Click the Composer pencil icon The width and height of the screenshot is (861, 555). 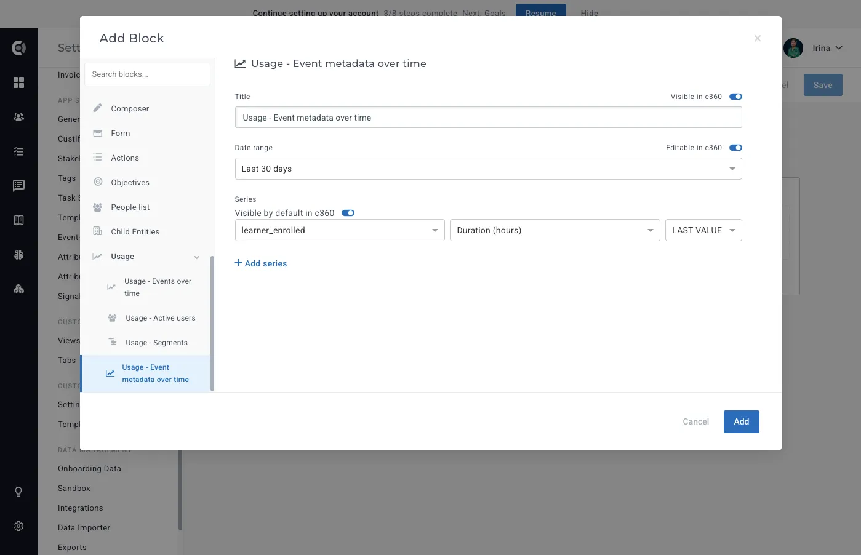tap(97, 108)
